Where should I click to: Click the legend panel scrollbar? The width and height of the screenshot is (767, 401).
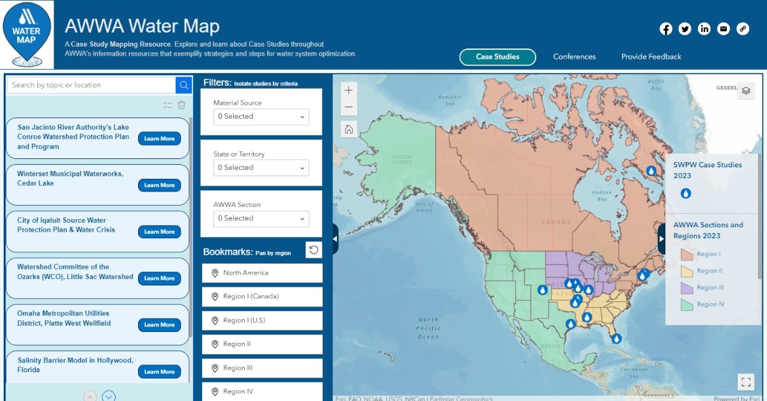[x=760, y=217]
